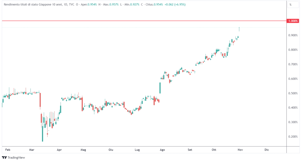Click the 0.500% price axis label
The image size is (301, 160).
[292, 93]
